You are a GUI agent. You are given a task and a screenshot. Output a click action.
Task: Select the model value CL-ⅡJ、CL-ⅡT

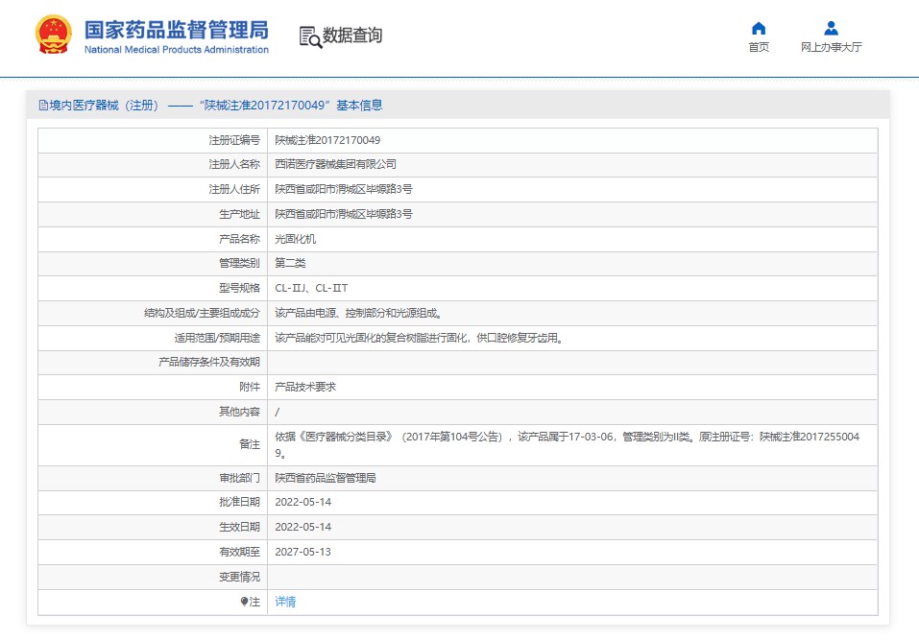(311, 288)
